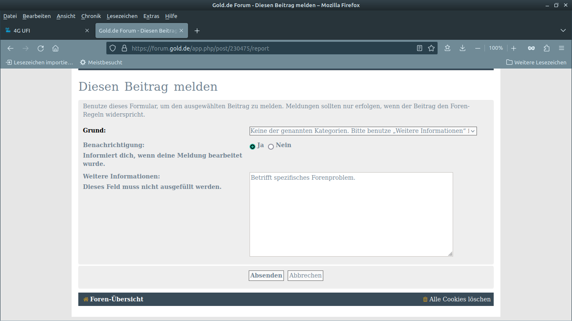Open the Ansicht menu
The width and height of the screenshot is (572, 321).
coord(66,16)
